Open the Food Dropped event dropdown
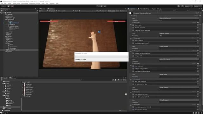203x114 pixels. (x=179, y=46)
